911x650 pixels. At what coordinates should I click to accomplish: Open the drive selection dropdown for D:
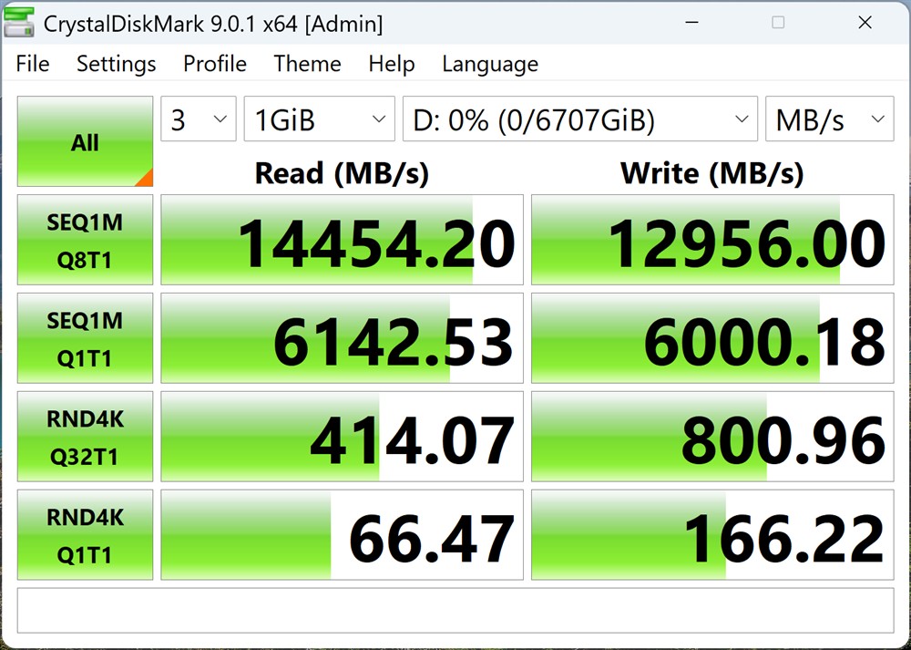coord(579,119)
